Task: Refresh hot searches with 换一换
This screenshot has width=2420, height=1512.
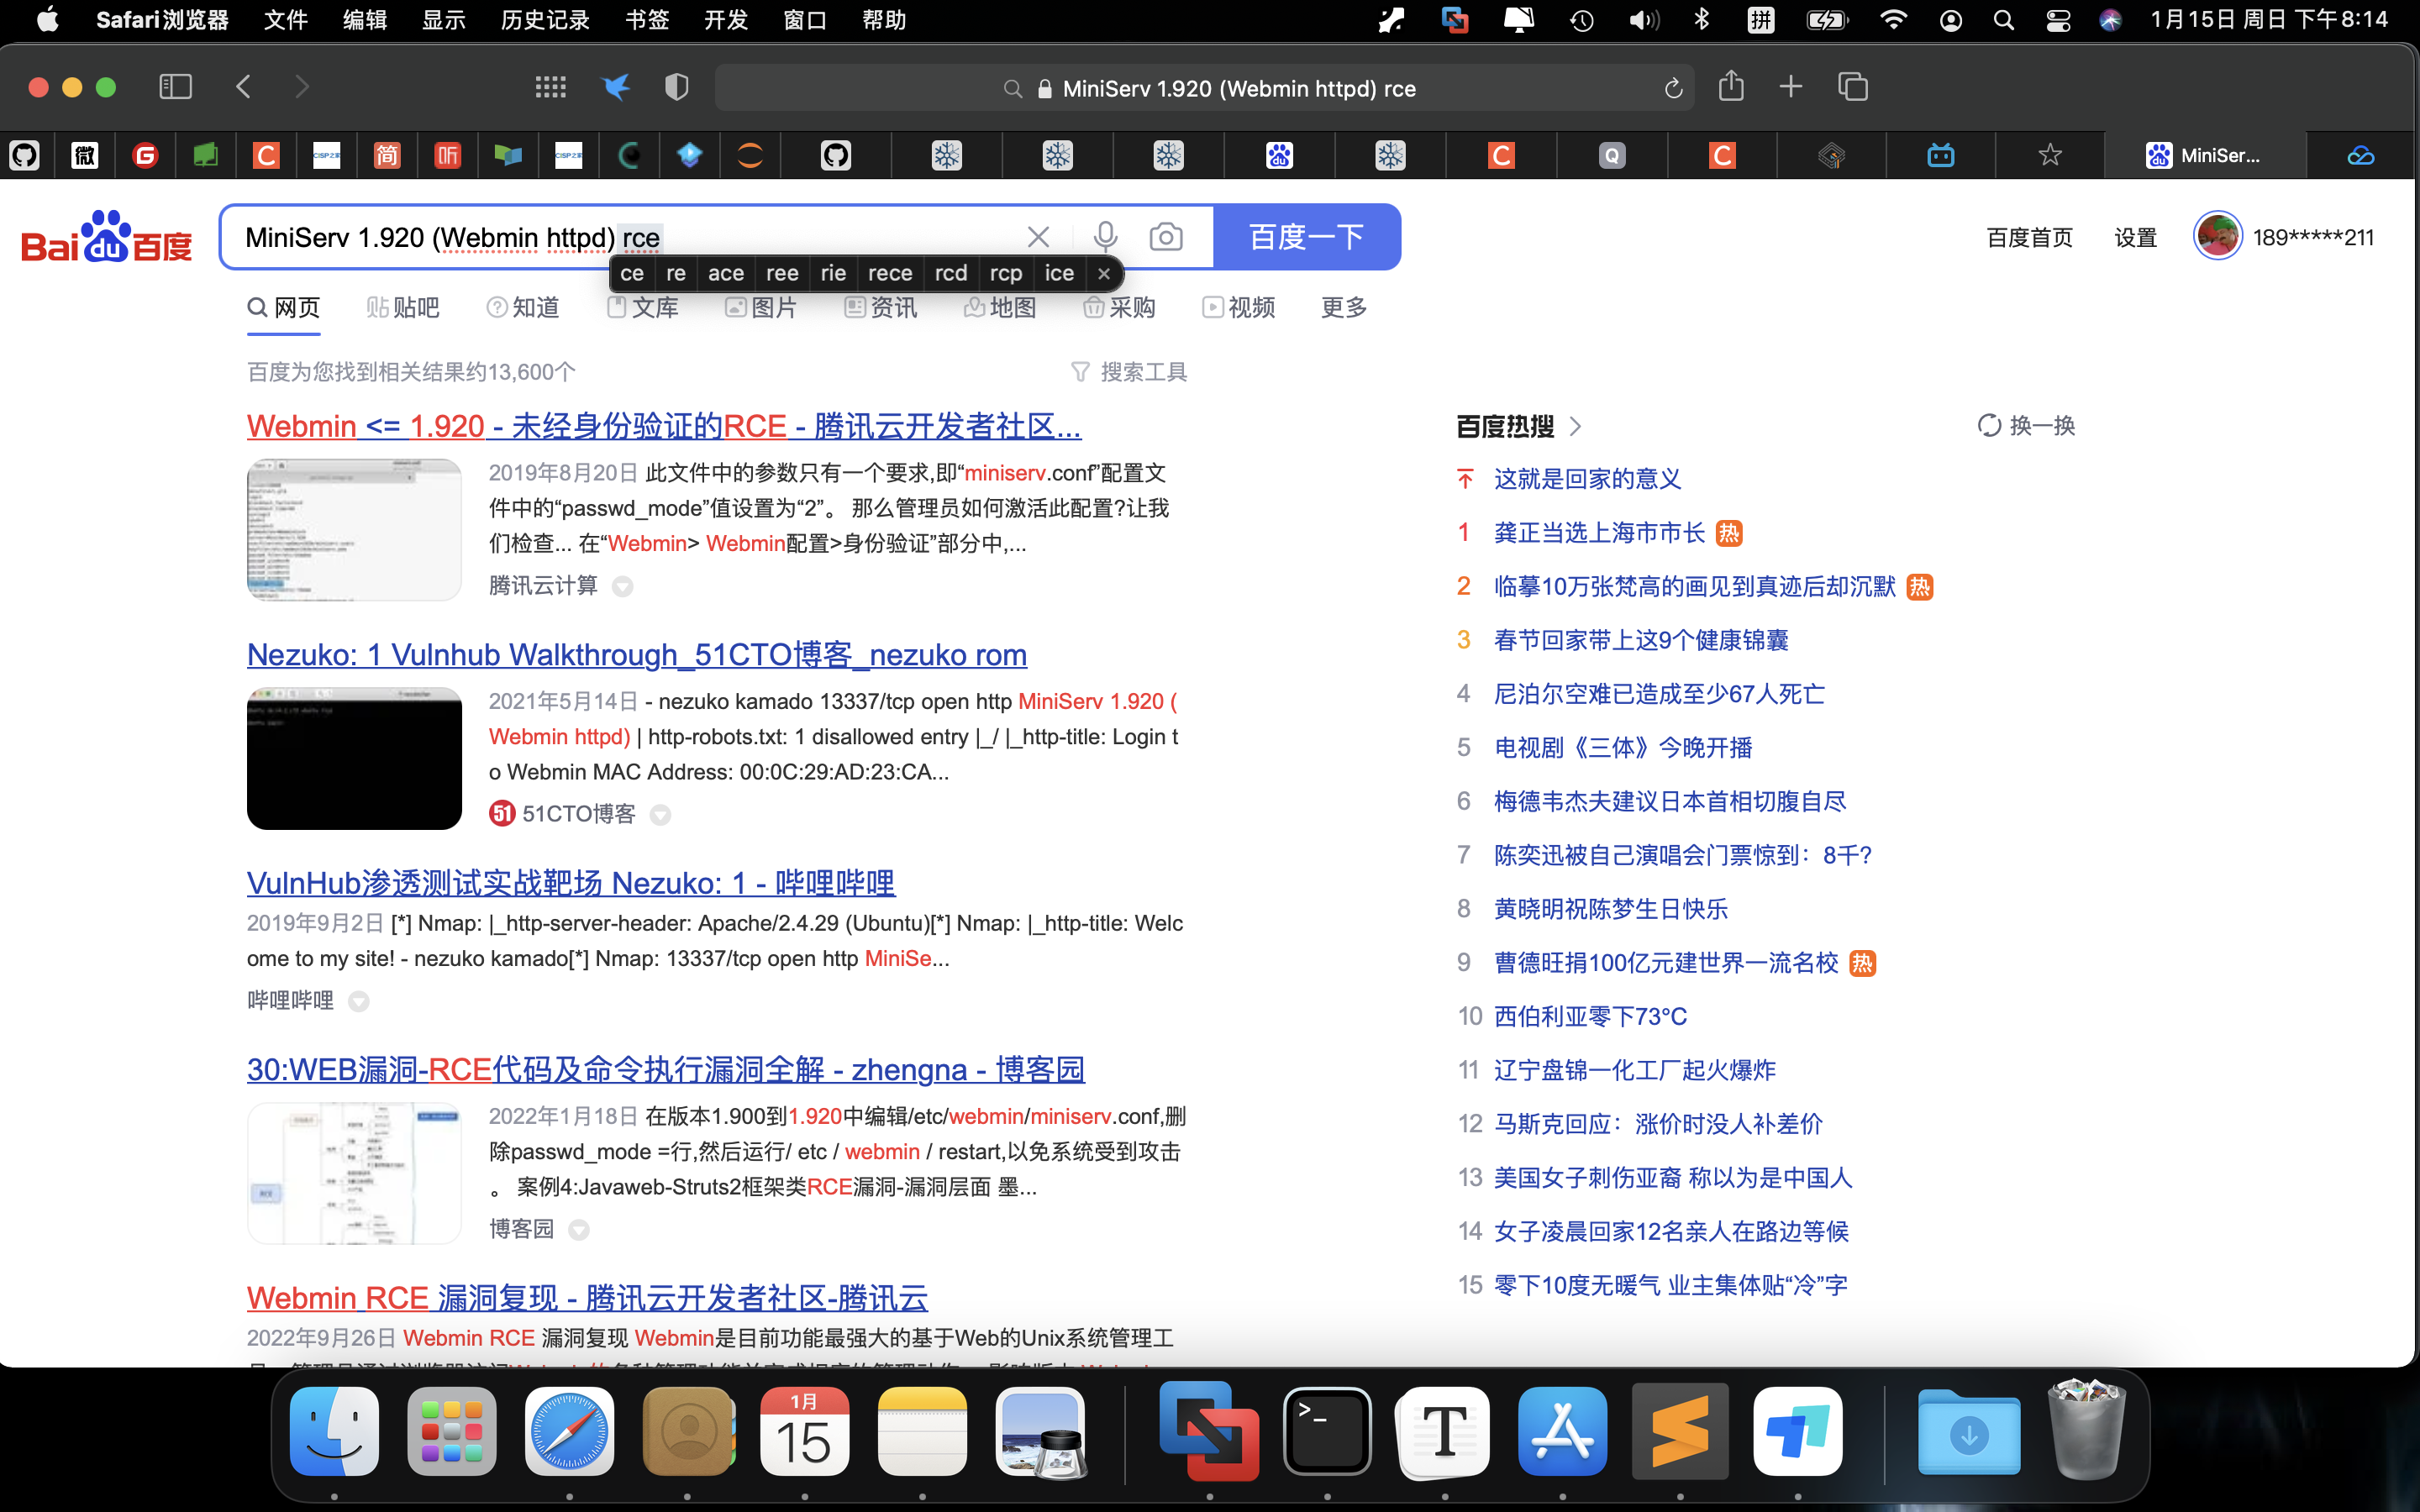Action: click(2027, 426)
